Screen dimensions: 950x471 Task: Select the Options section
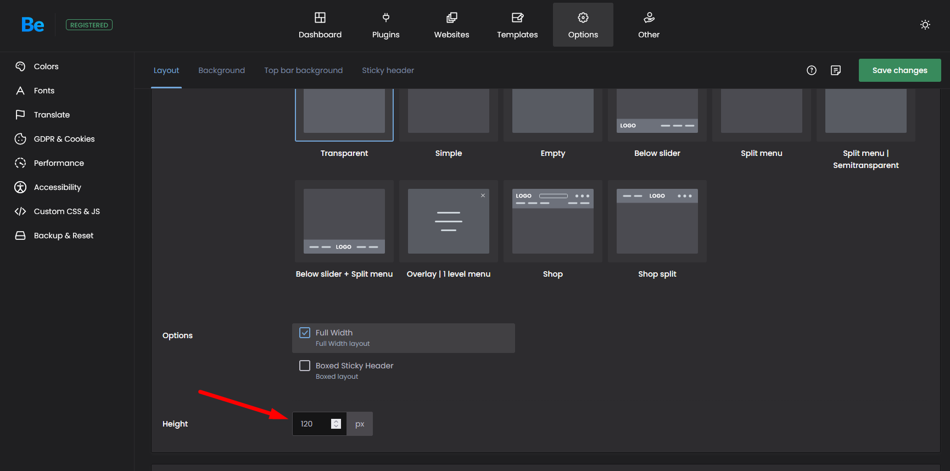click(x=583, y=25)
